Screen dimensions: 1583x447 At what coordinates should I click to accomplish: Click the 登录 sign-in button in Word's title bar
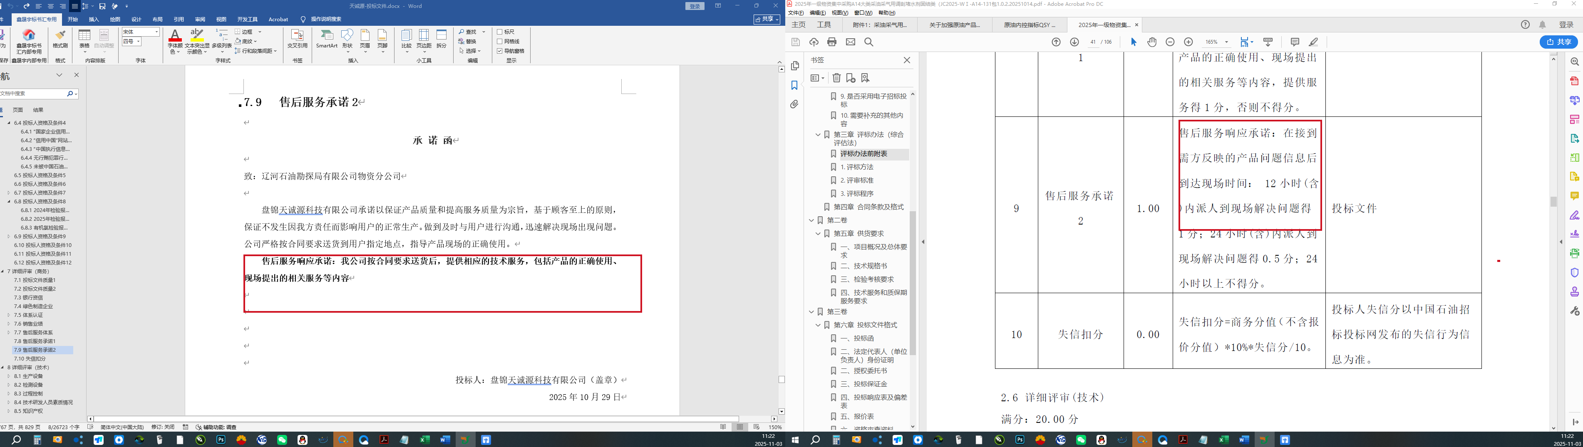695,6
